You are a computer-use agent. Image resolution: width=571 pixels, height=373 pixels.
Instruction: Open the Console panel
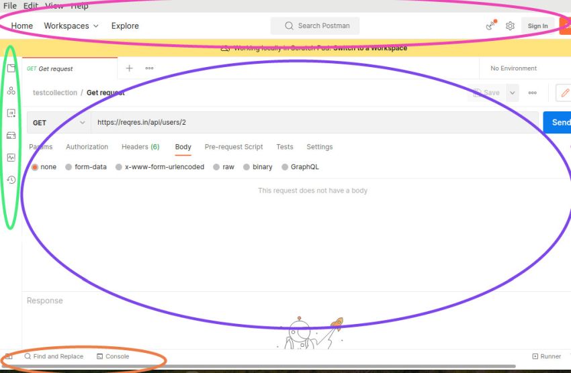pyautogui.click(x=113, y=356)
